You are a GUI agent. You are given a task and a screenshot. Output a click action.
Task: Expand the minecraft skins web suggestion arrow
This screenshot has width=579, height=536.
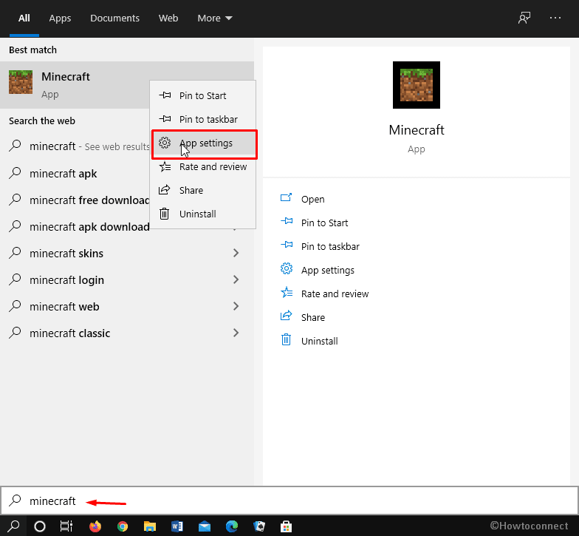[236, 254]
